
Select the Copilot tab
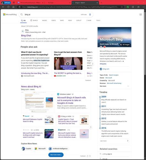pyautogui.click(x=79, y=20)
